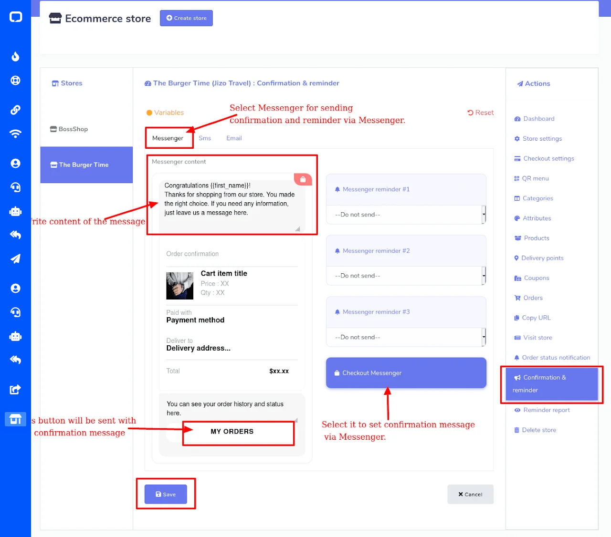Click the storefront icon beside Ecommerce store title

click(x=55, y=18)
